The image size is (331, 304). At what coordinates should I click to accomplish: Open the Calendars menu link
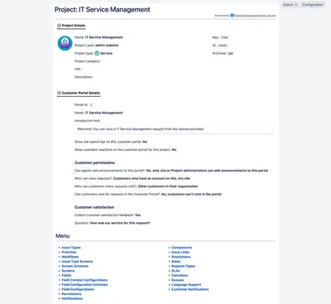tap(180, 276)
